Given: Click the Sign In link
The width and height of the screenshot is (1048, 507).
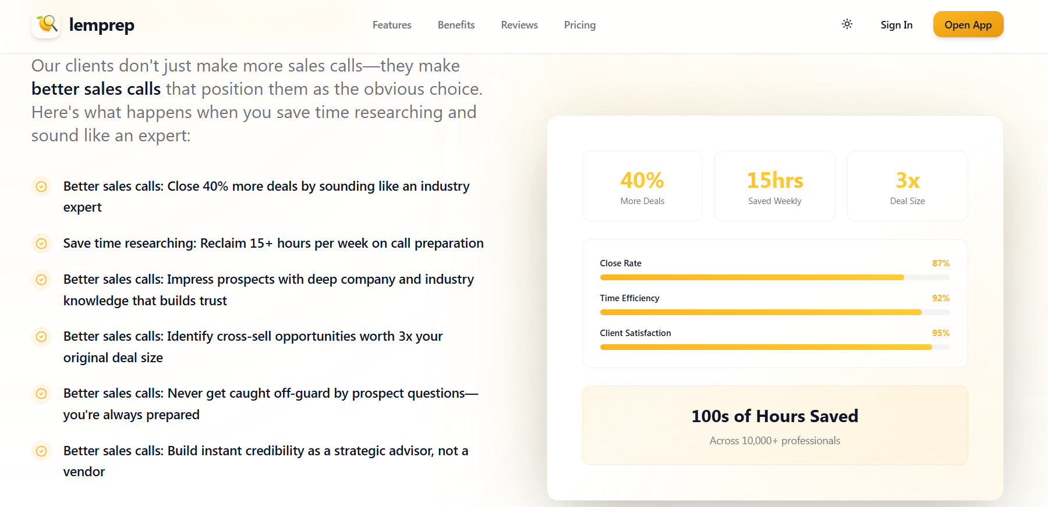Looking at the screenshot, I should click(896, 25).
